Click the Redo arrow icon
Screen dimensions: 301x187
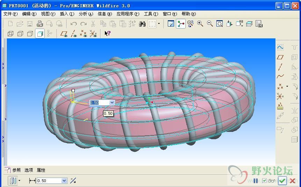(83, 24)
